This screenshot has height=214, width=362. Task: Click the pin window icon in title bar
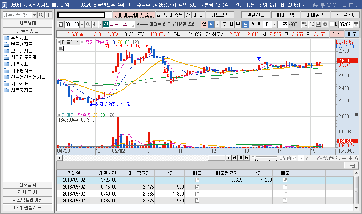pos(322,5)
